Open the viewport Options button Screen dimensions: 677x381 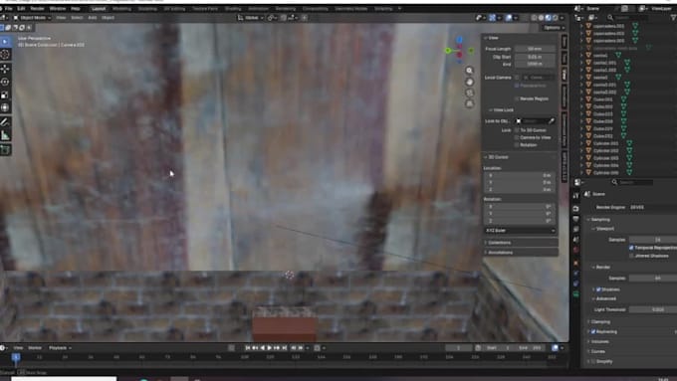pyautogui.click(x=554, y=28)
